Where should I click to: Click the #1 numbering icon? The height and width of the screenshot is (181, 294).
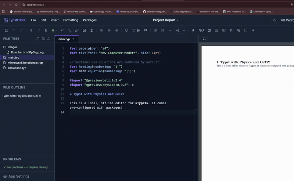pos(145,30)
